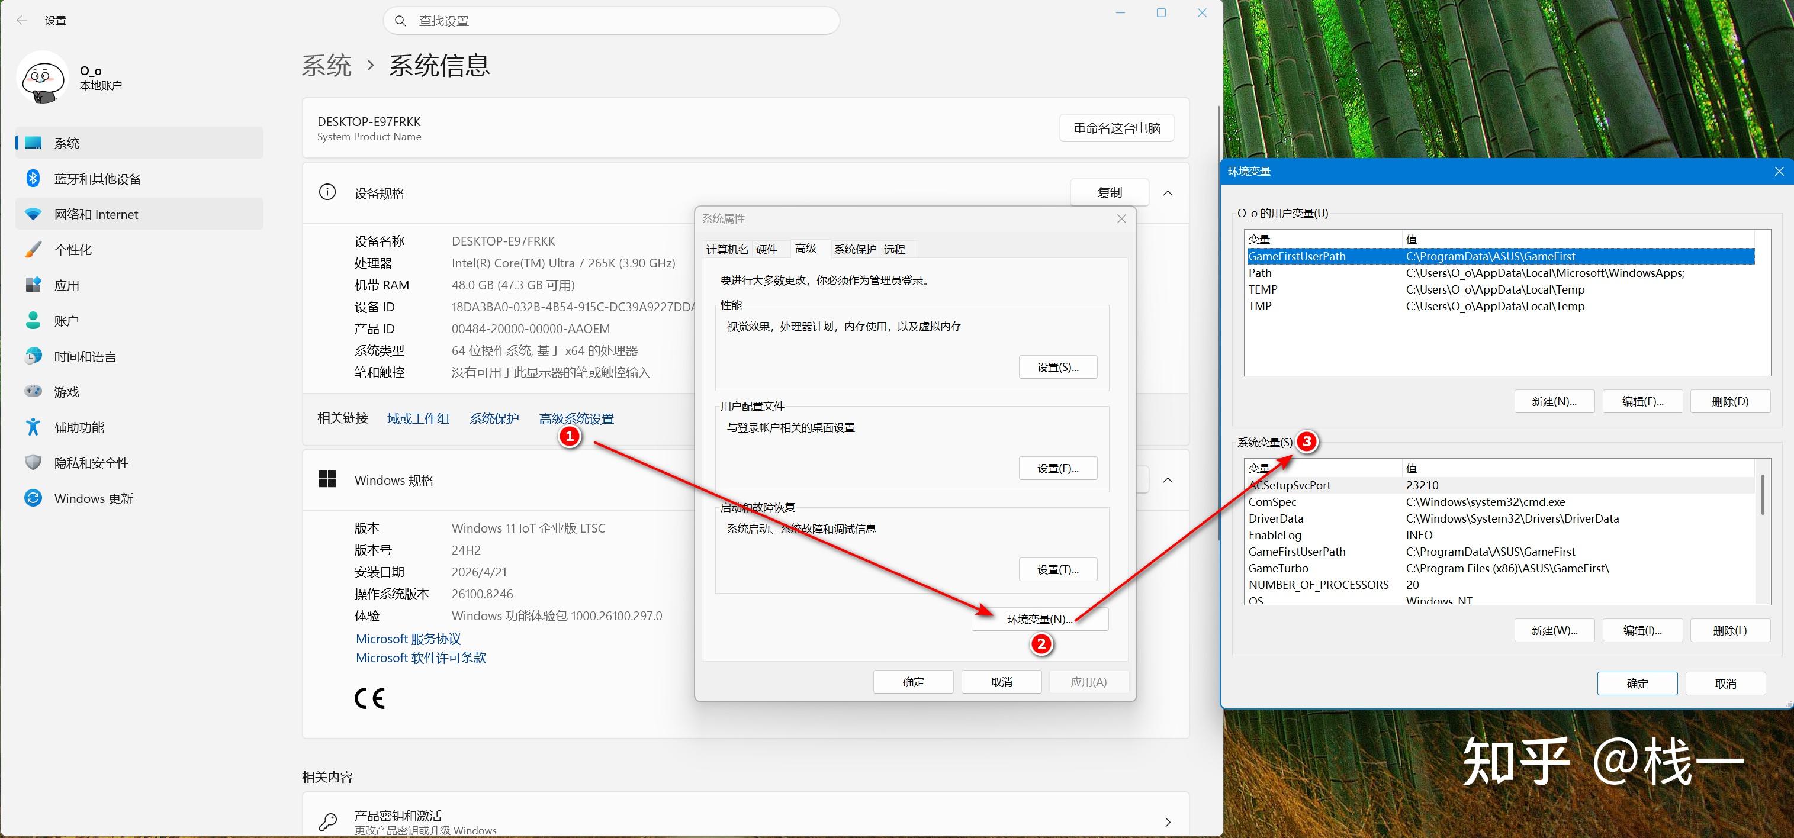Viewport: 1794px width, 838px height.
Task: Open Microsoft 服务协议 link
Action: click(408, 638)
